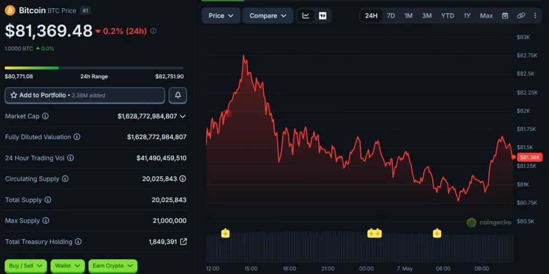Open the Price dropdown
Image resolution: width=549 pixels, height=274 pixels.
click(221, 16)
